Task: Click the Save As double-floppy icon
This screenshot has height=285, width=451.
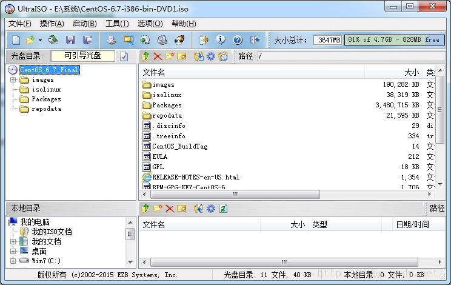Action: [x=87, y=40]
